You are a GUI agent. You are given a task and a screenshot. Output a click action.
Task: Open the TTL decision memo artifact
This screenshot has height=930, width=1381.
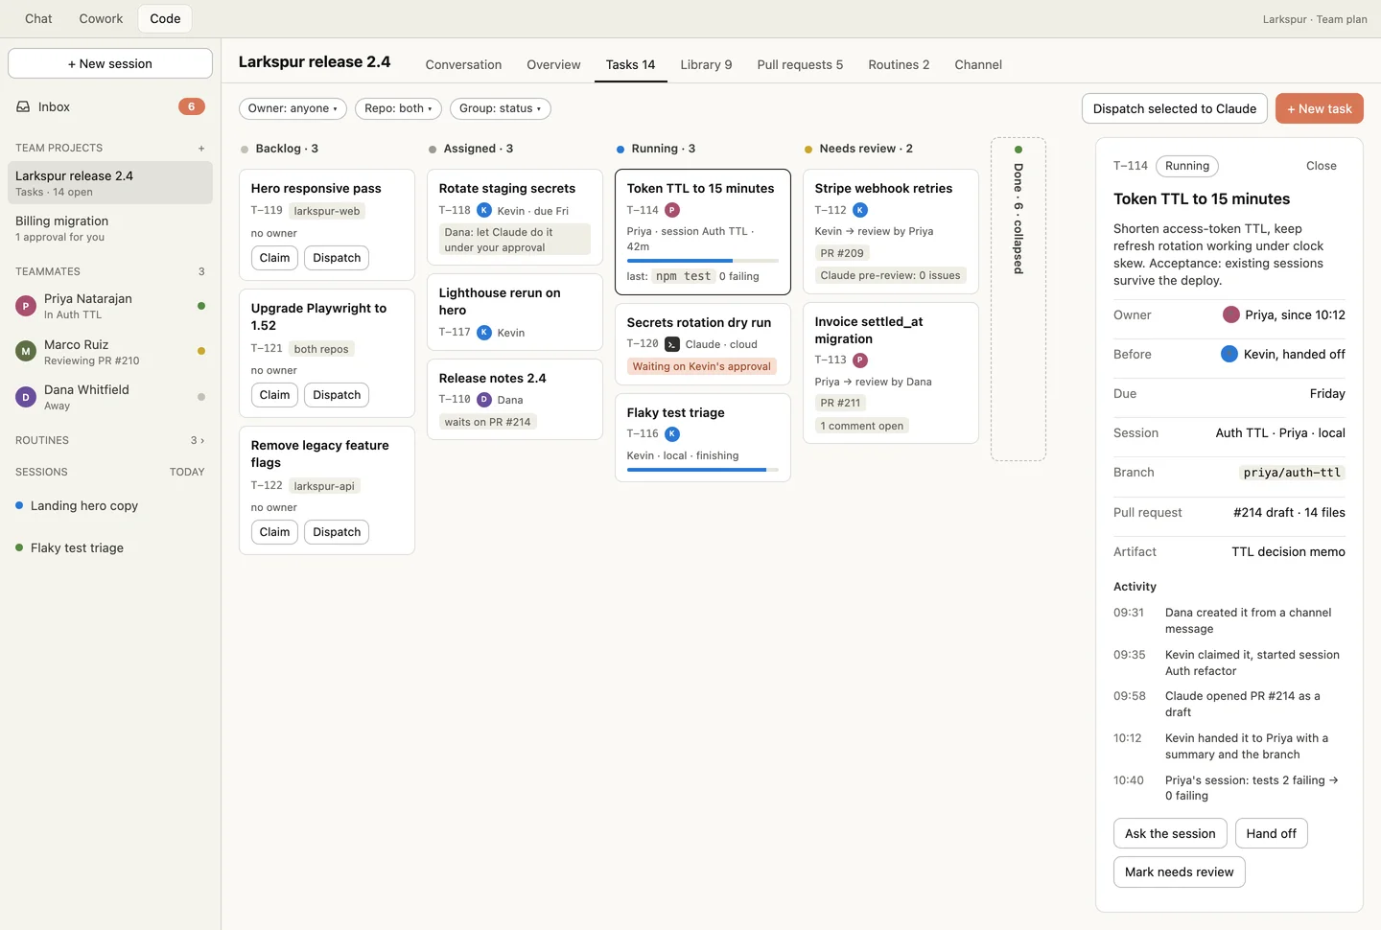1288,552
